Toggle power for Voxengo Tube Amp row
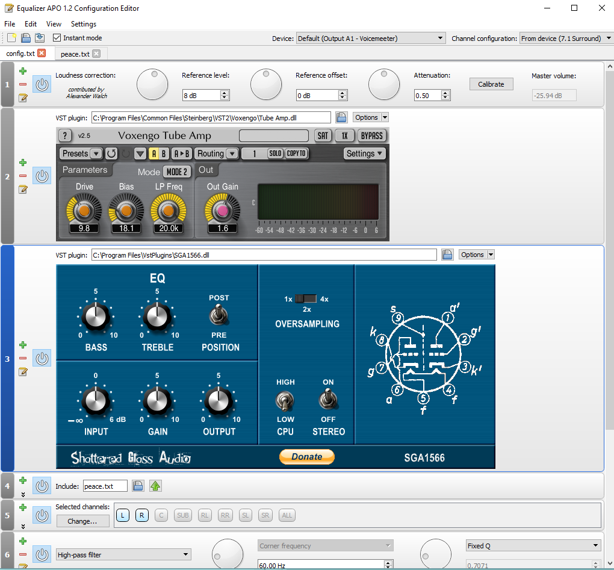Viewport: 614px width, 570px height. point(42,176)
